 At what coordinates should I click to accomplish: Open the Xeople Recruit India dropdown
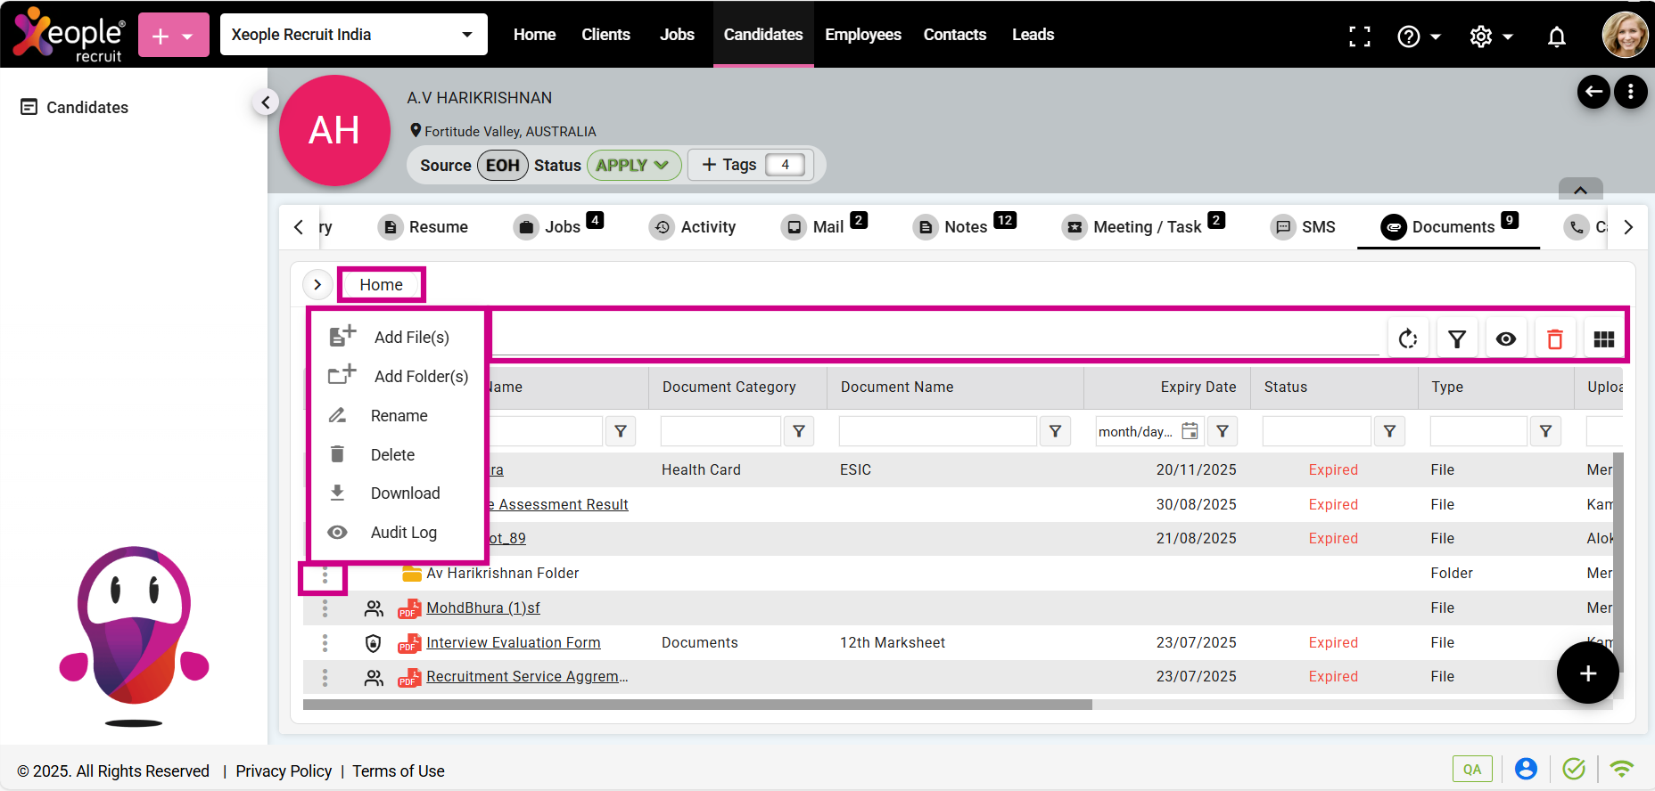[x=353, y=35]
